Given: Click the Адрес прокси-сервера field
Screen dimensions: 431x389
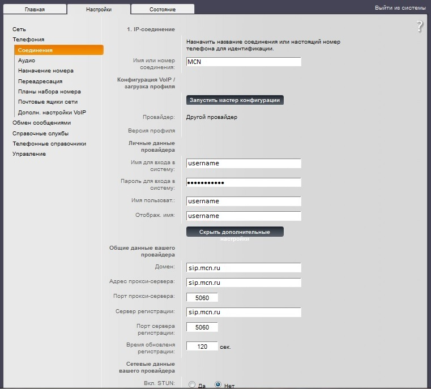Looking at the screenshot, I should (244, 283).
